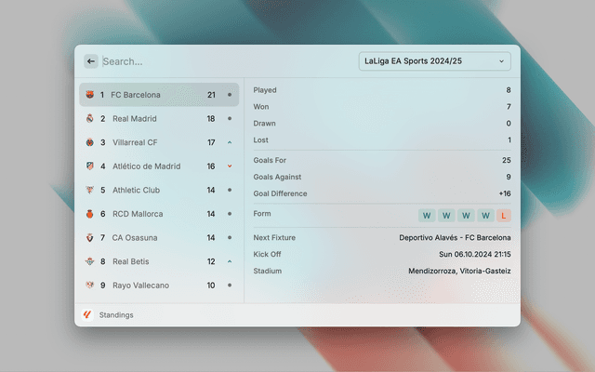Click the Real Madrid club crest
Viewport: 595px width, 372px height.
pyautogui.click(x=89, y=119)
